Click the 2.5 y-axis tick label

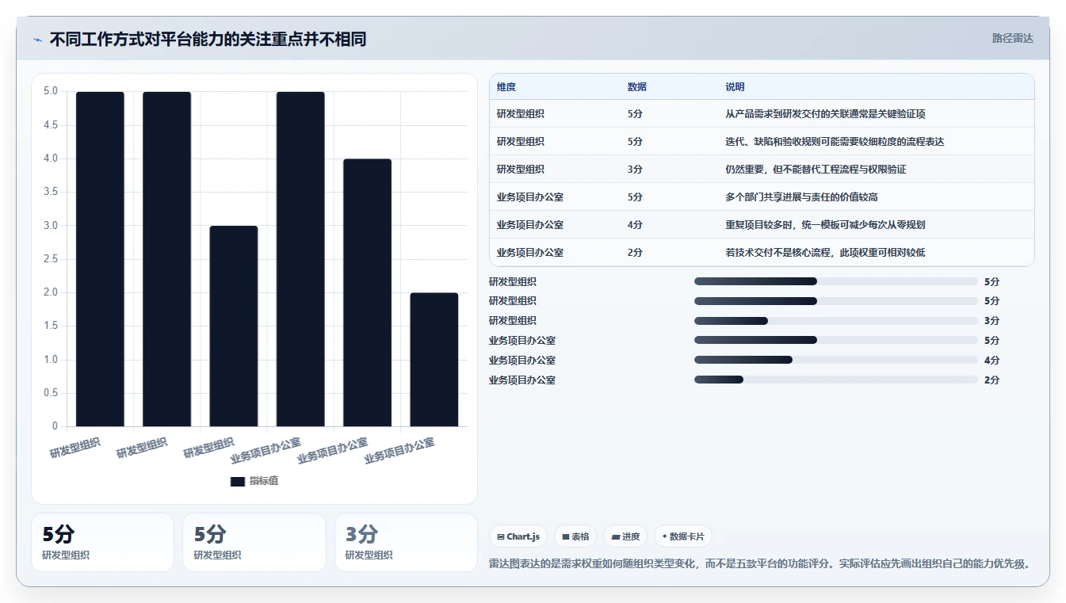pos(51,259)
